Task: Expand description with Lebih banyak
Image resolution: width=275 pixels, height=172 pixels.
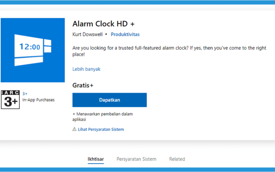Action: coord(87,69)
